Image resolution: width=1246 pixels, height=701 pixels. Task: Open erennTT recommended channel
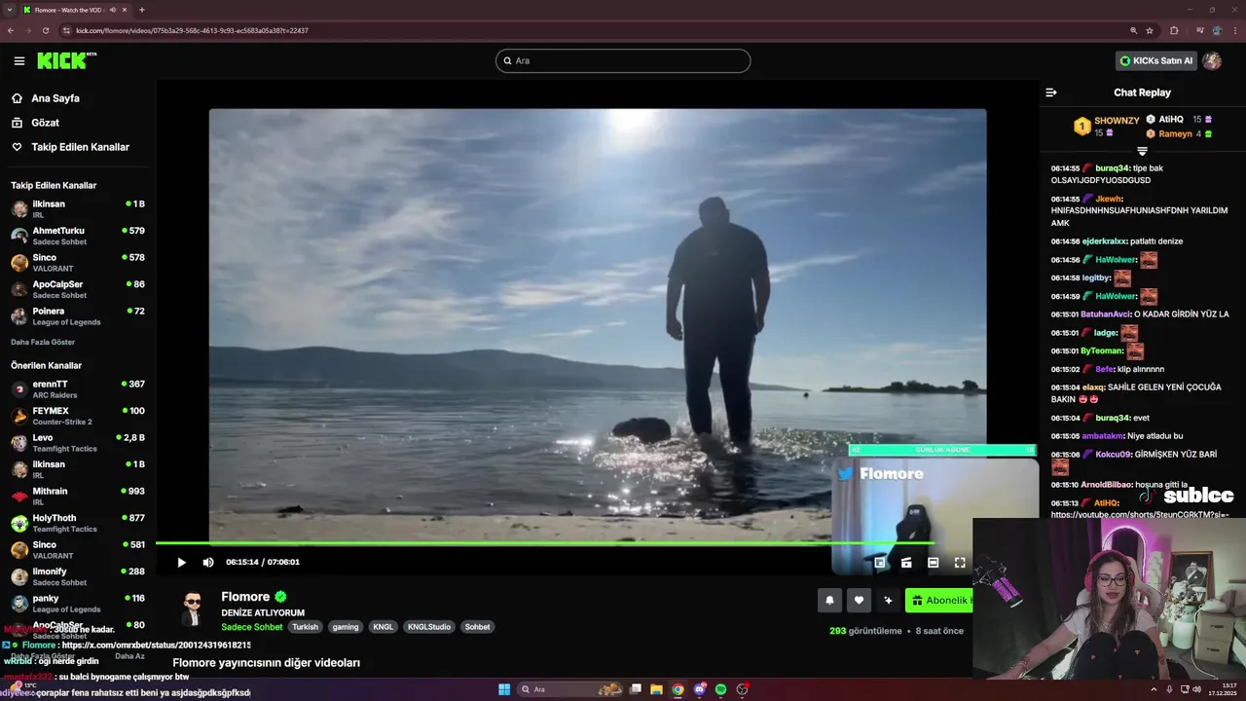tap(78, 388)
